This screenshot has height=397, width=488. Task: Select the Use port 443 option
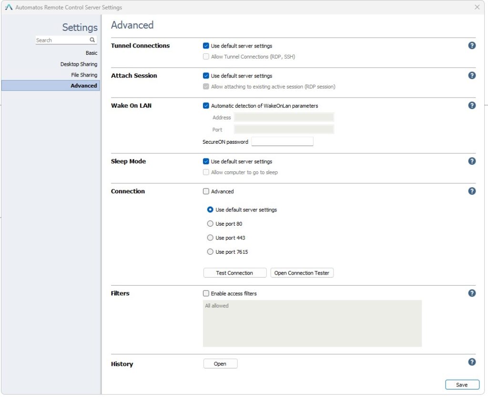[210, 238]
